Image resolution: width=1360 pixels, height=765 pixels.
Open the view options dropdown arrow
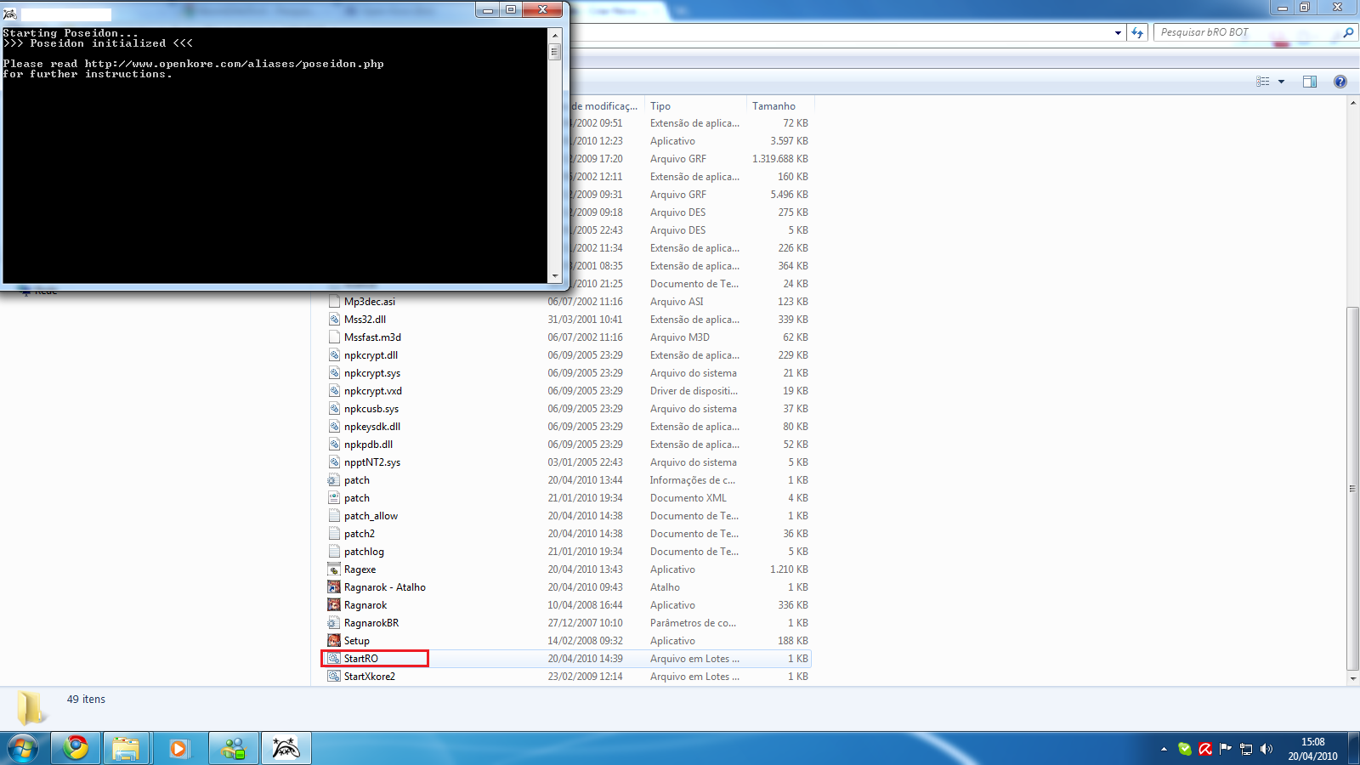coord(1281,82)
